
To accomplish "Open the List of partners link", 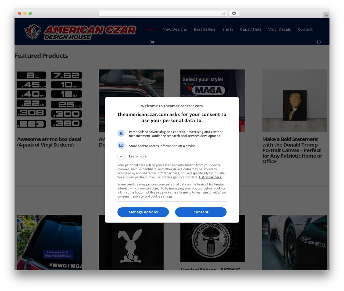I will pos(210,177).
